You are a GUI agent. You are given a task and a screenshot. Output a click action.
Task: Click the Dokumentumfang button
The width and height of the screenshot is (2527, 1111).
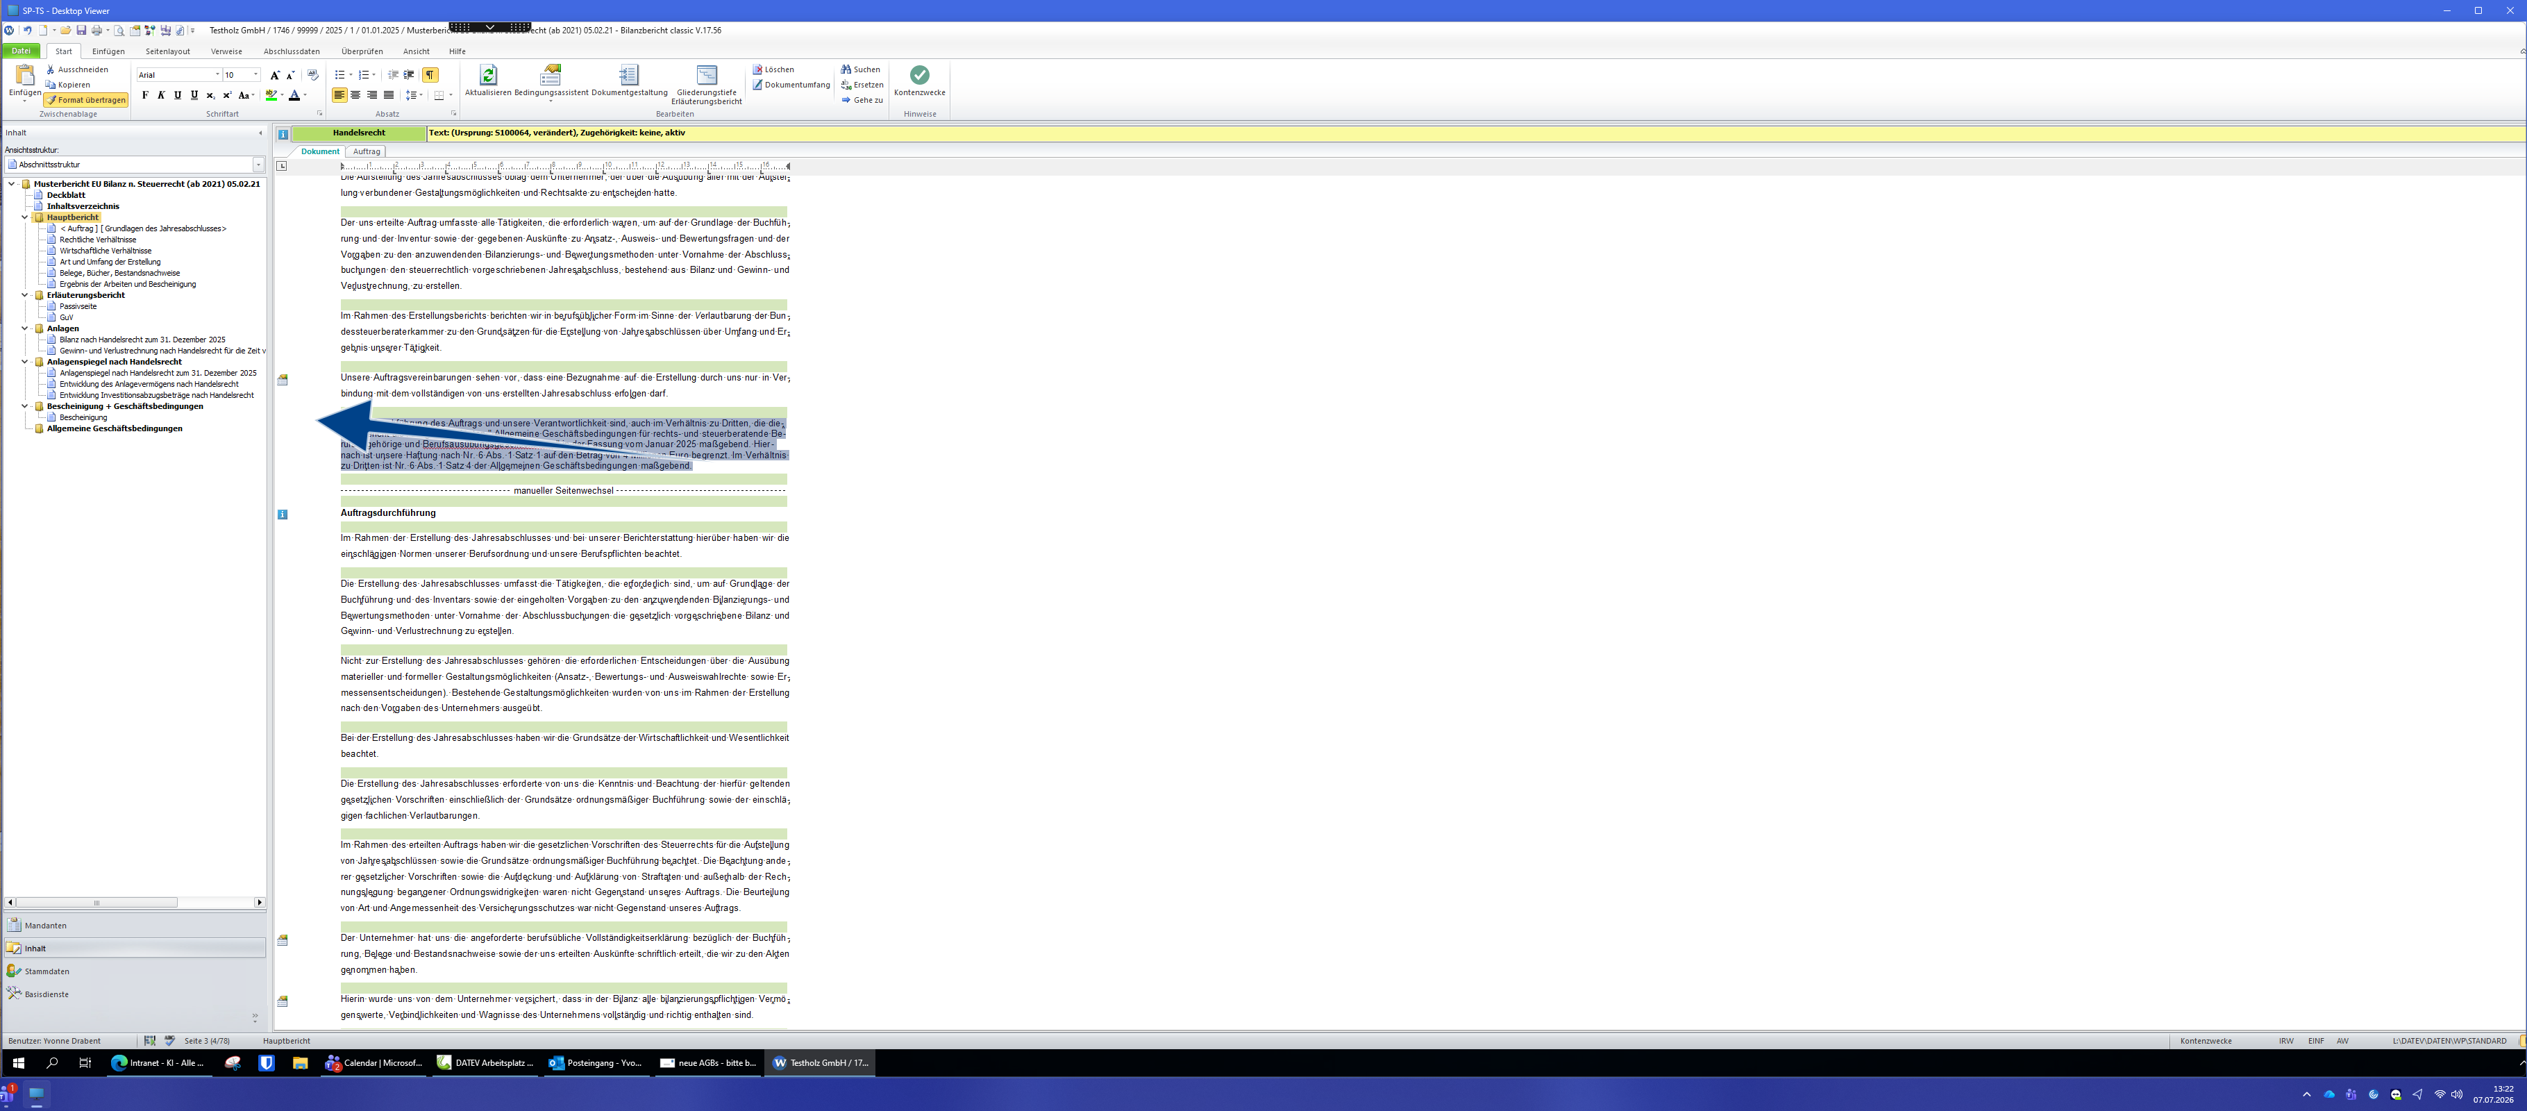(x=791, y=85)
